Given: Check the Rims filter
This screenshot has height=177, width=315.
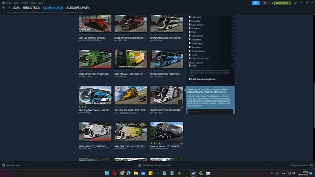Looking at the screenshot, I should (189, 32).
